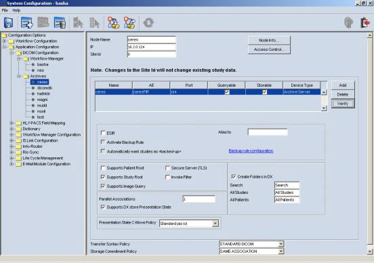Click the greyed-out grid toolbar icon
The height and width of the screenshot is (263, 374).
tap(43, 22)
